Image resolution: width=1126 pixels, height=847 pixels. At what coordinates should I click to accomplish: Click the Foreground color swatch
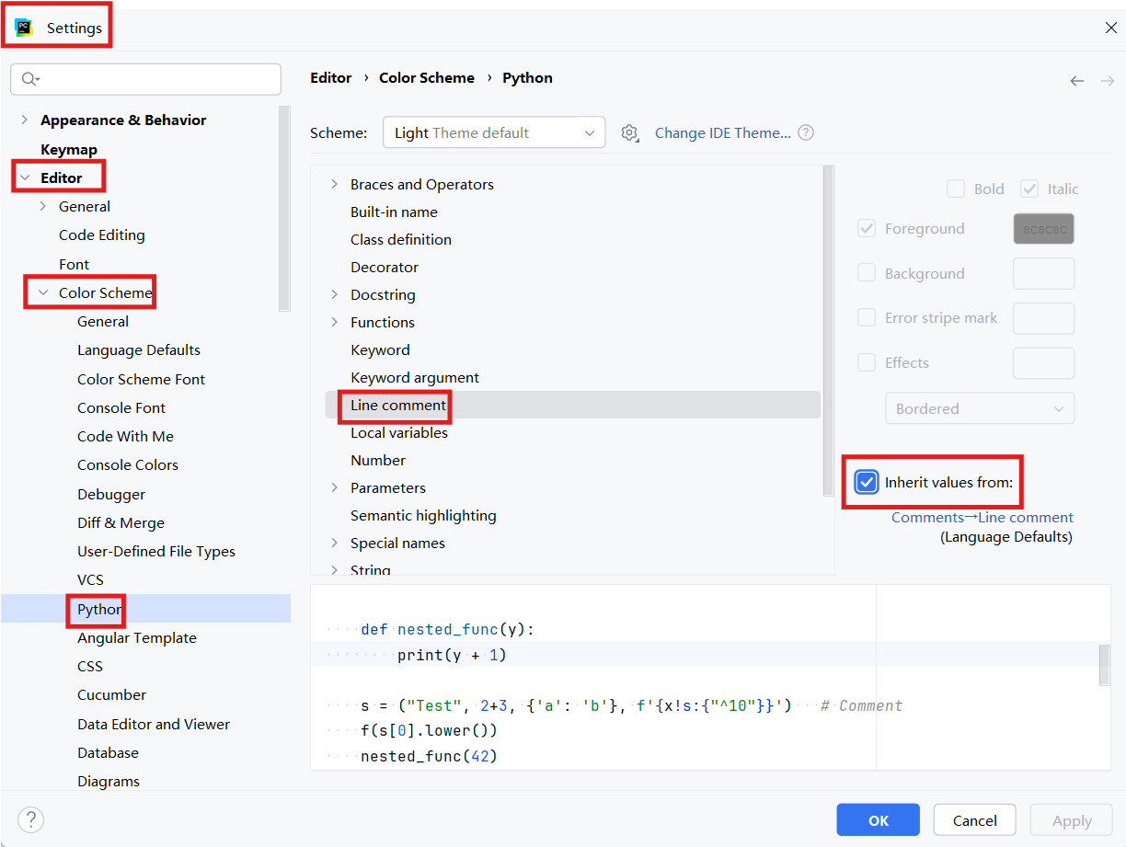pos(1044,229)
